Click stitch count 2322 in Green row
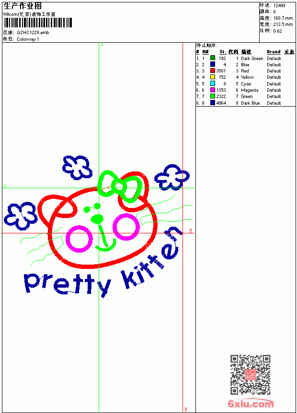The height and width of the screenshot is (413, 297). [x=221, y=97]
